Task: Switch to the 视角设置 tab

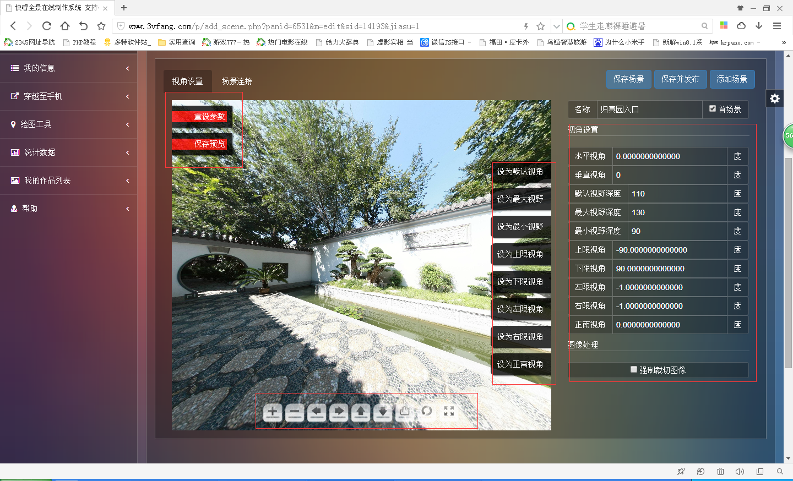Action: click(x=188, y=81)
